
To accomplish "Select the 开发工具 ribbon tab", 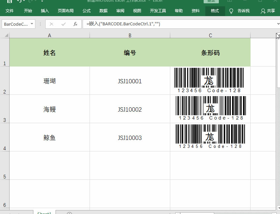I will click(158, 11).
